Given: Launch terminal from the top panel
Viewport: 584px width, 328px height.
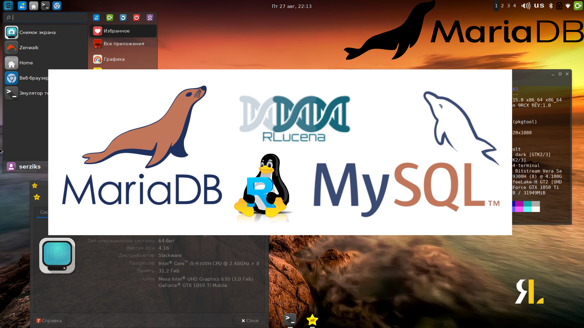Looking at the screenshot, I should point(45,6).
